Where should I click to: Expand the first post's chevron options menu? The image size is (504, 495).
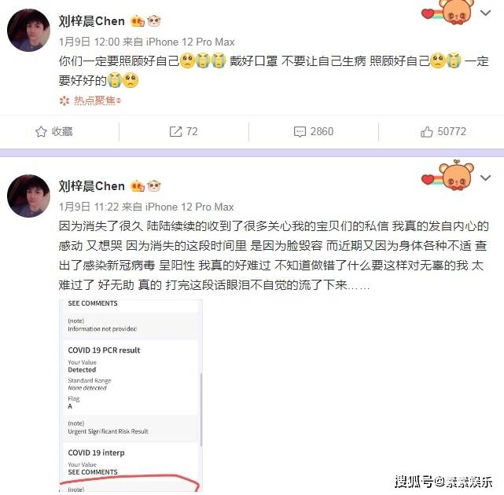pos(485,13)
